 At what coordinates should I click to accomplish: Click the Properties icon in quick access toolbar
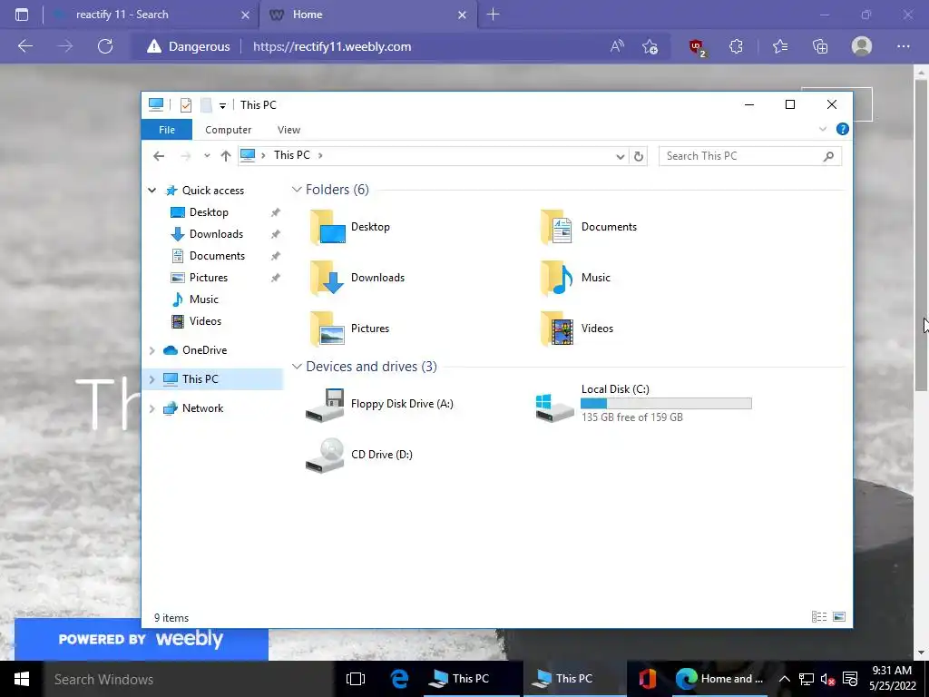[186, 105]
